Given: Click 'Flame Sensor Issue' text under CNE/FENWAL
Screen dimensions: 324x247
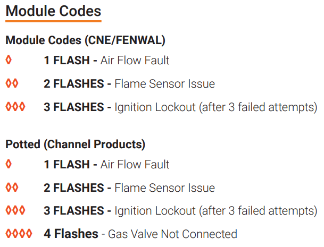Looking at the screenshot, I should coord(164,83).
